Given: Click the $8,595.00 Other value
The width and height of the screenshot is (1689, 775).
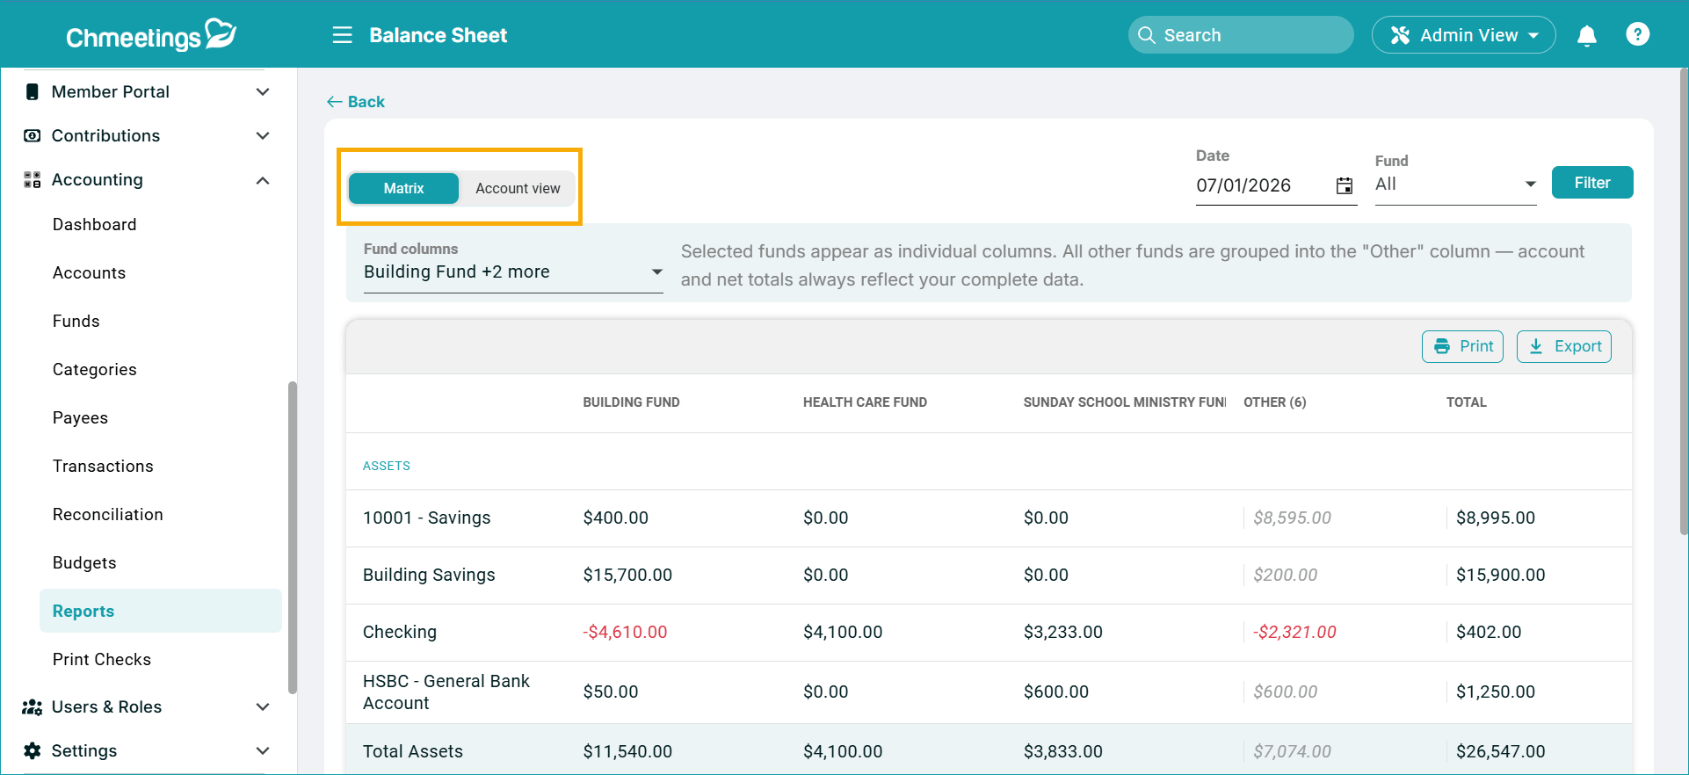Looking at the screenshot, I should coord(1292,518).
